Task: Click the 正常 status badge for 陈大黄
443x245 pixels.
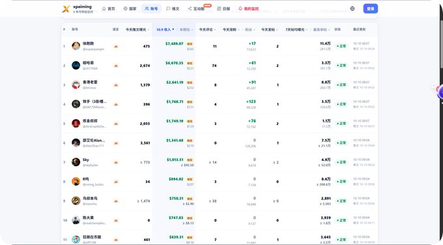Action: pyautogui.click(x=341, y=220)
